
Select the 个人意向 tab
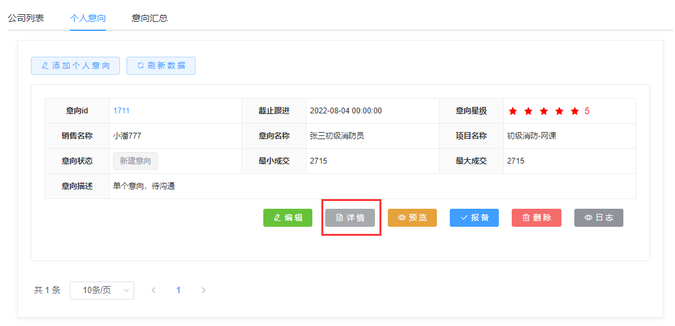[x=88, y=18]
